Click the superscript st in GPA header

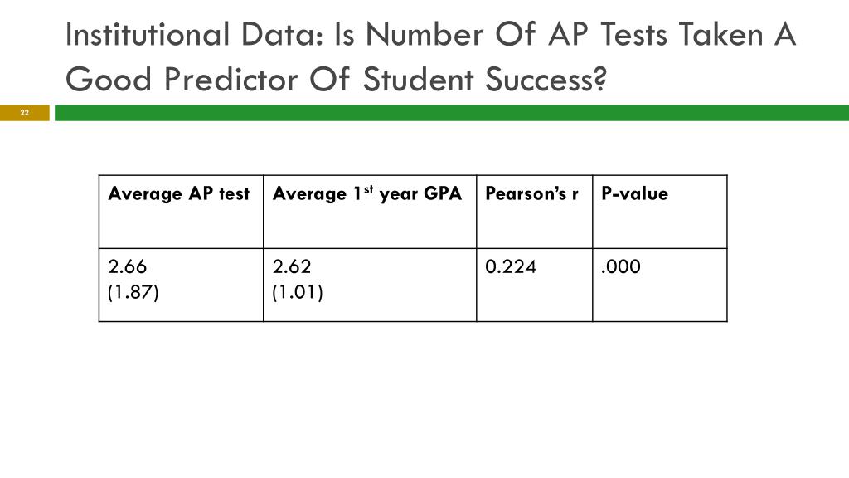(x=369, y=189)
